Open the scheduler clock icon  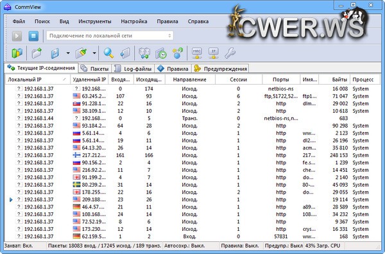coord(161,53)
